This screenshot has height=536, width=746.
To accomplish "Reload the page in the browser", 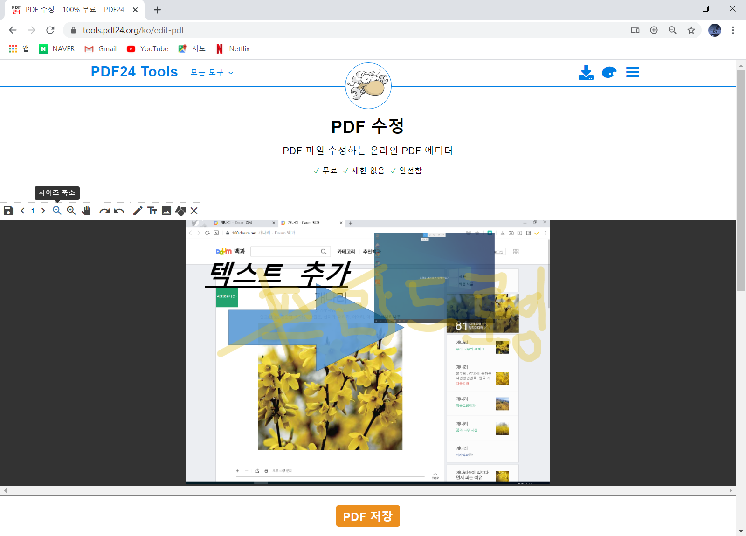I will [50, 30].
